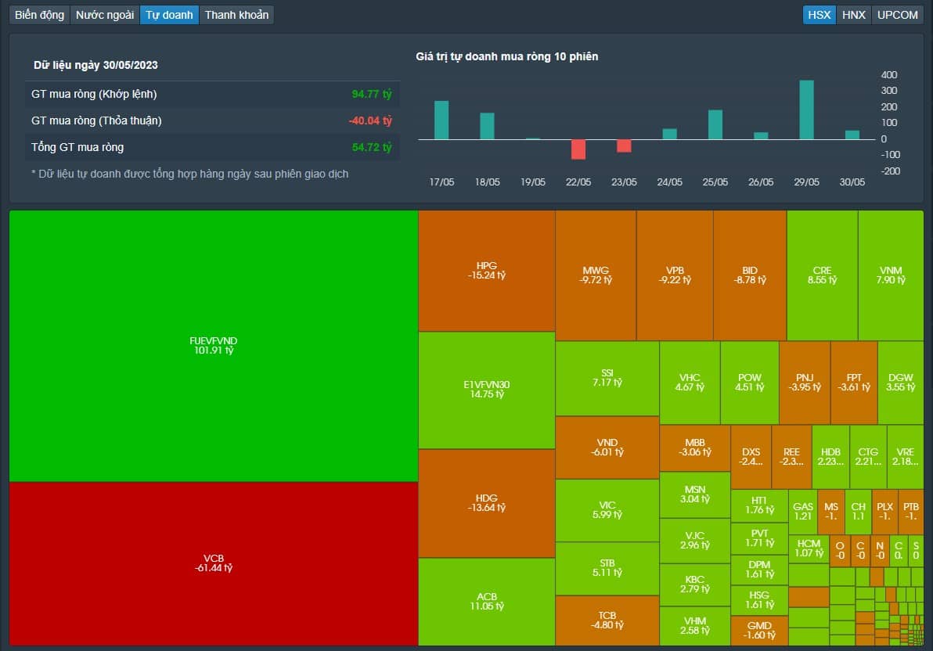Select the HSX exchange button

[x=820, y=15]
